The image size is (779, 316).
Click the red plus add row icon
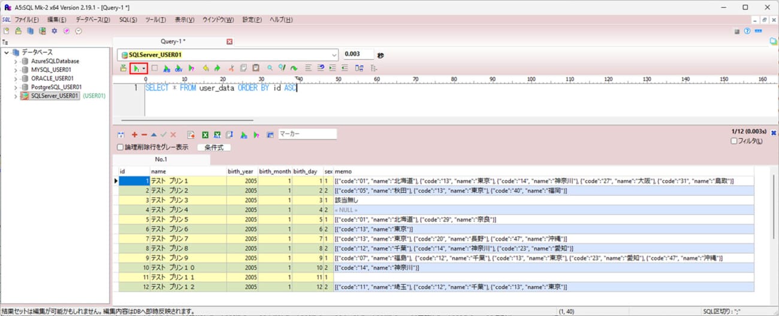point(134,135)
